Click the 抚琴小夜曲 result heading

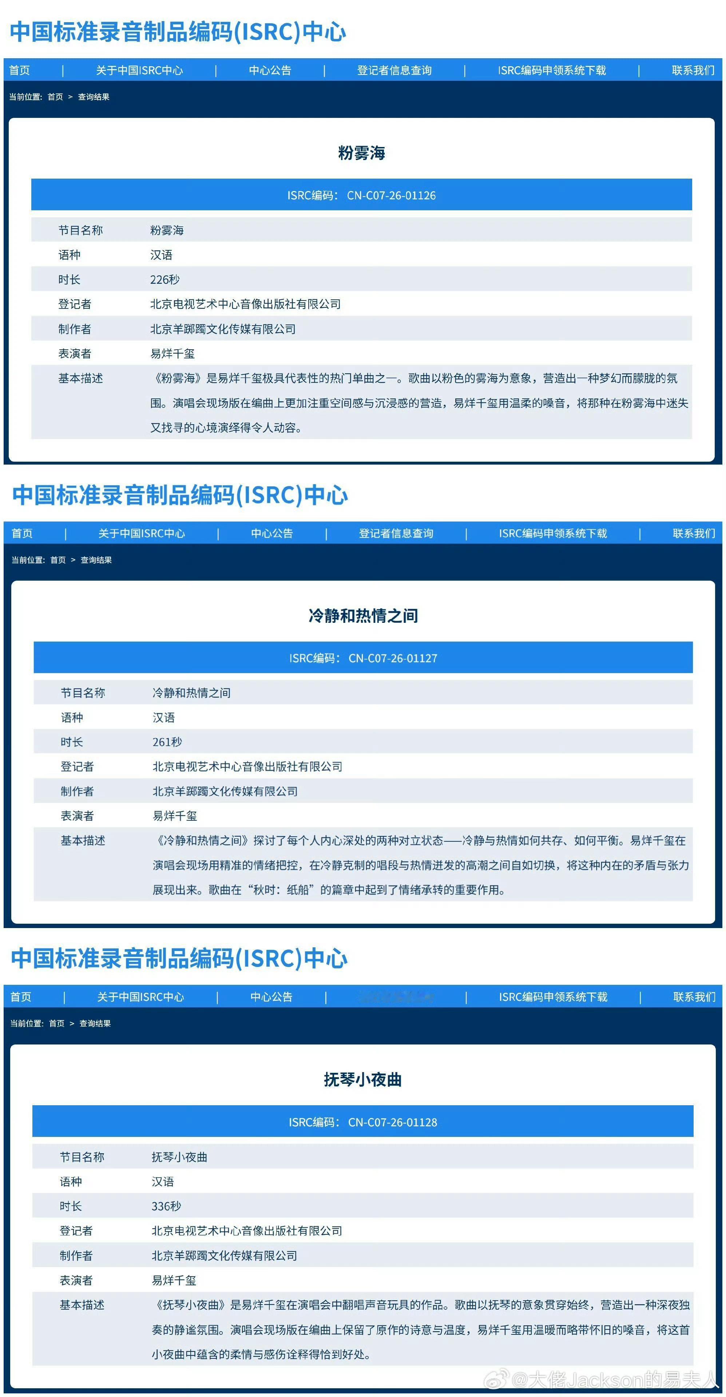pyautogui.click(x=362, y=1080)
